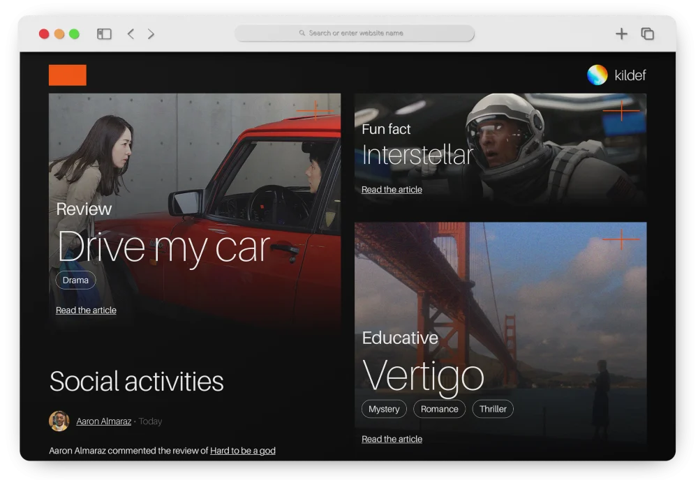Expand the Drive my car card plus icon
The height and width of the screenshot is (480, 698).
pyautogui.click(x=315, y=110)
